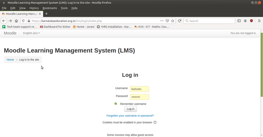
Task: Open Dashboard for kishor bookmark
Action: [55, 27]
